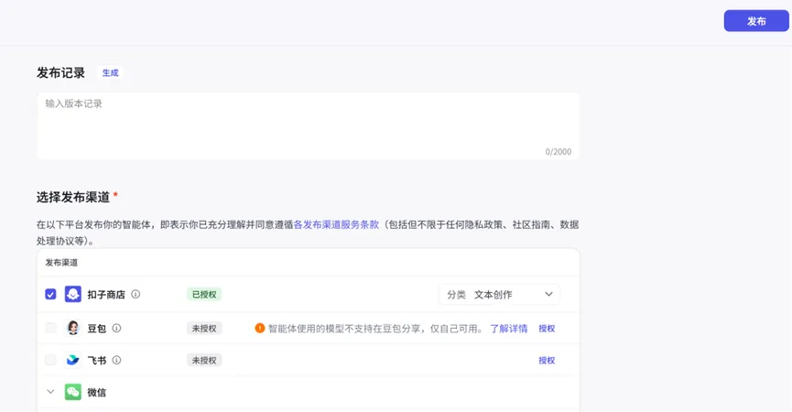
Task: Uncheck the 扣子商店 checkbox
Action: pos(50,295)
